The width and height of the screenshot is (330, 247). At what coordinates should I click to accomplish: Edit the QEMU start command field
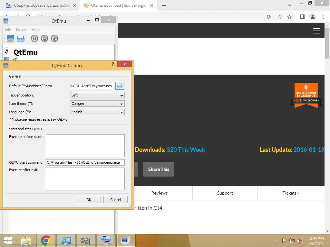[x=85, y=162]
